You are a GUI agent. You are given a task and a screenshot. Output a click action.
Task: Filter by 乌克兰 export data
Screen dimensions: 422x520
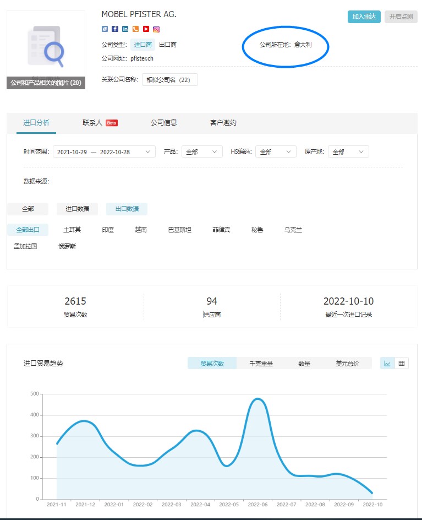point(293,230)
